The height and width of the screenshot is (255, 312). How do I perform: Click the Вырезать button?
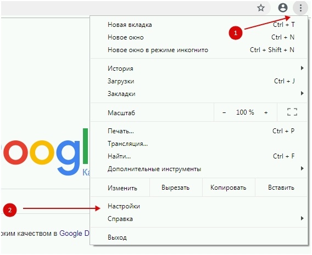(176, 188)
